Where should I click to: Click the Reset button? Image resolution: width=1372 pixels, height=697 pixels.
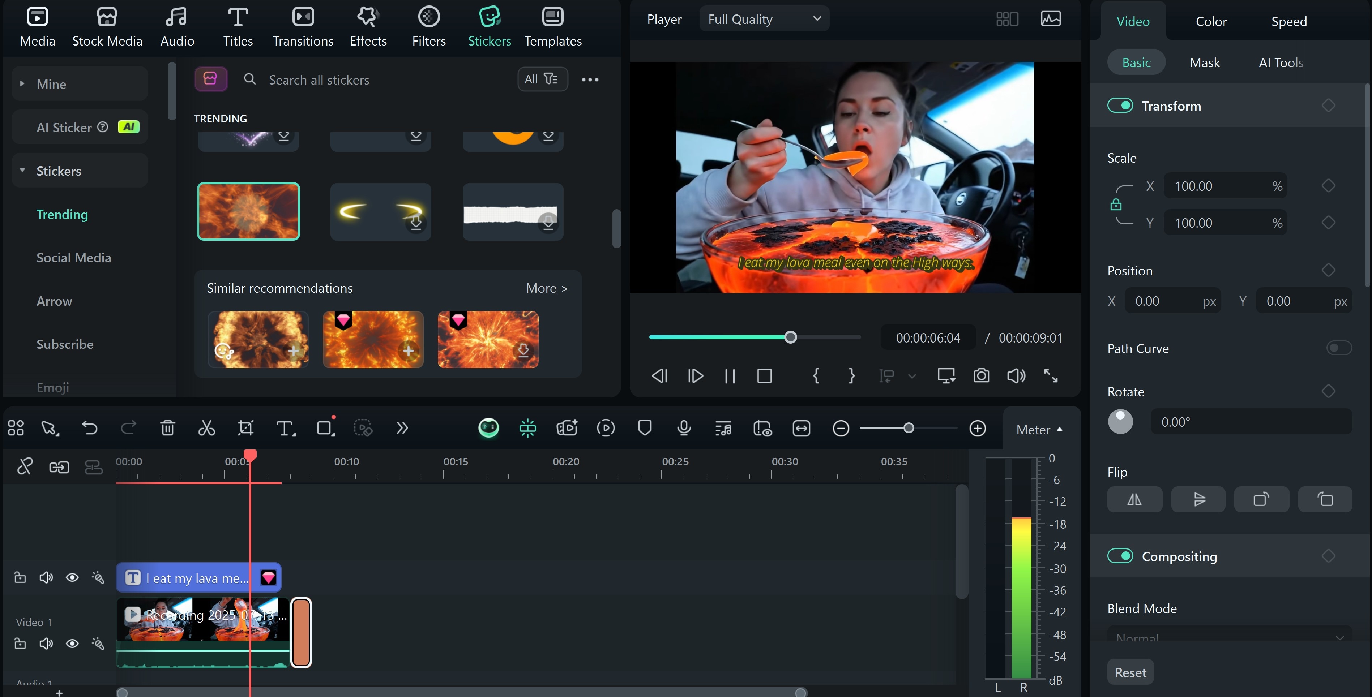click(x=1130, y=672)
